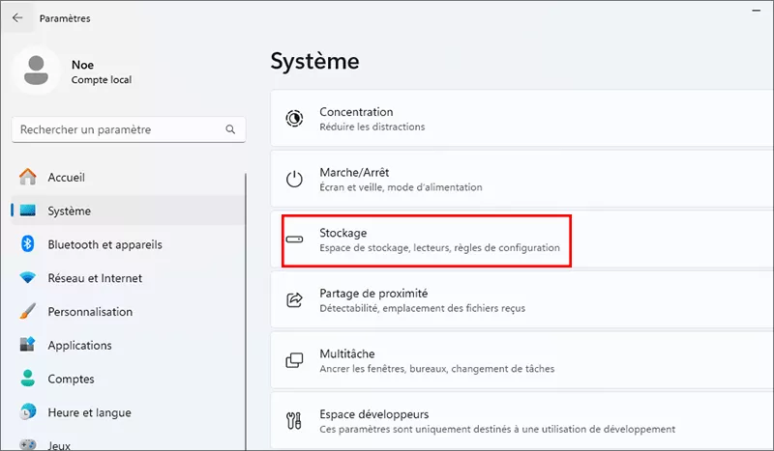Open Accueil in the sidebar
This screenshot has width=774, height=451.
point(66,178)
